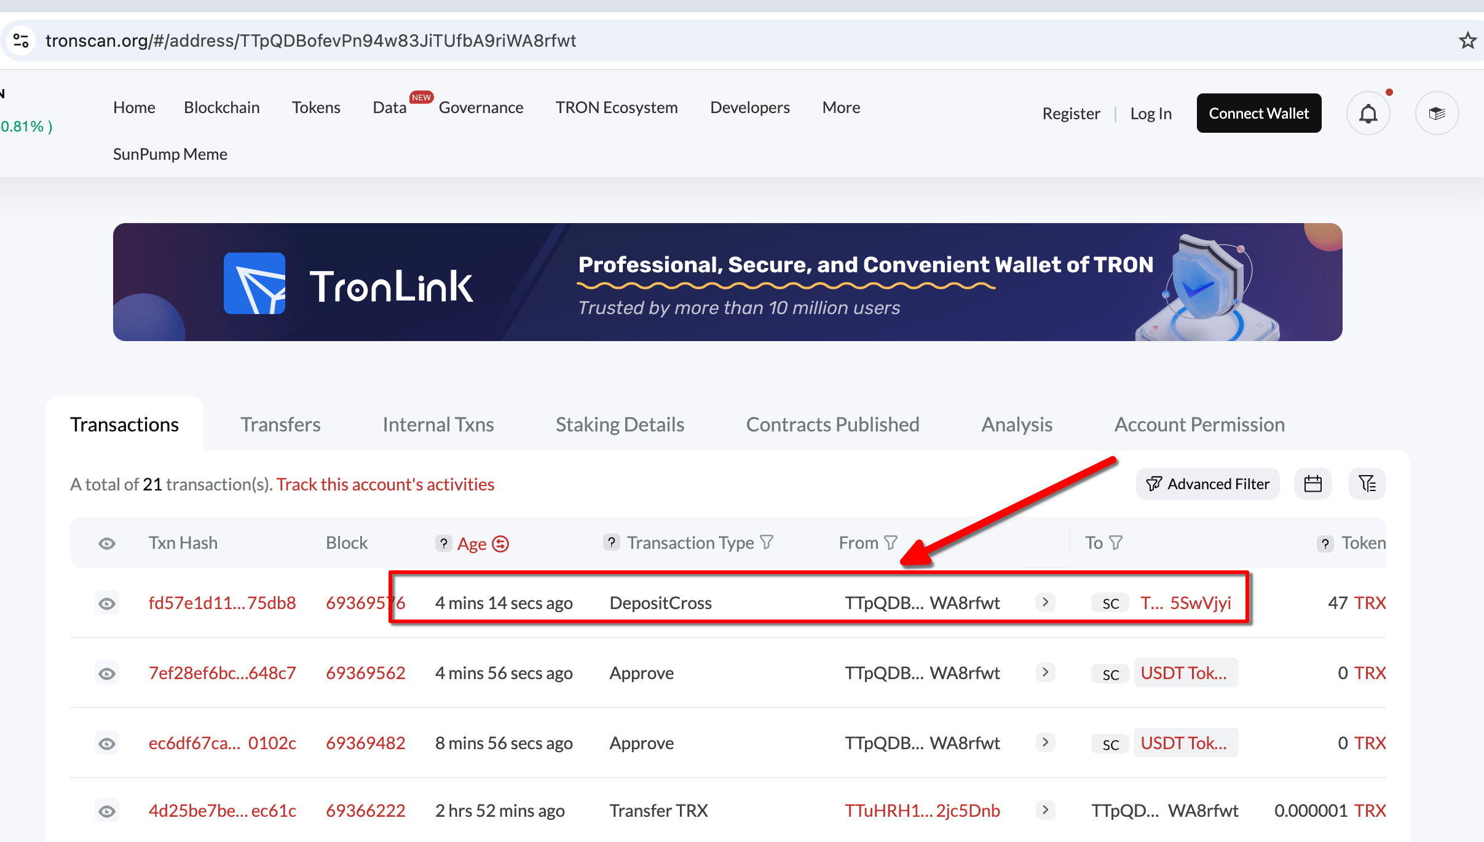Bookmark page with the star icon
The width and height of the screenshot is (1484, 842).
[x=1467, y=41]
